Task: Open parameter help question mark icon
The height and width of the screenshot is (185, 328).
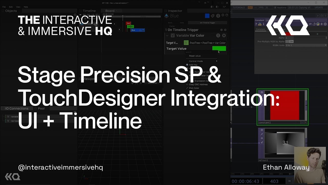Action: (256, 24)
